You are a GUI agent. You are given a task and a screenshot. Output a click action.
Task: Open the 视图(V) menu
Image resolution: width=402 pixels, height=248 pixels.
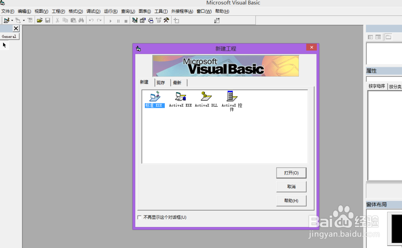coord(41,11)
